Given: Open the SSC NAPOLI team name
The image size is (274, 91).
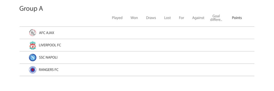Looking at the screenshot, I should (48, 58).
